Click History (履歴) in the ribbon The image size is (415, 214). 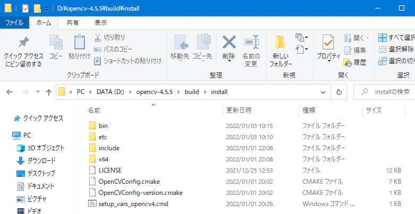pos(355,63)
